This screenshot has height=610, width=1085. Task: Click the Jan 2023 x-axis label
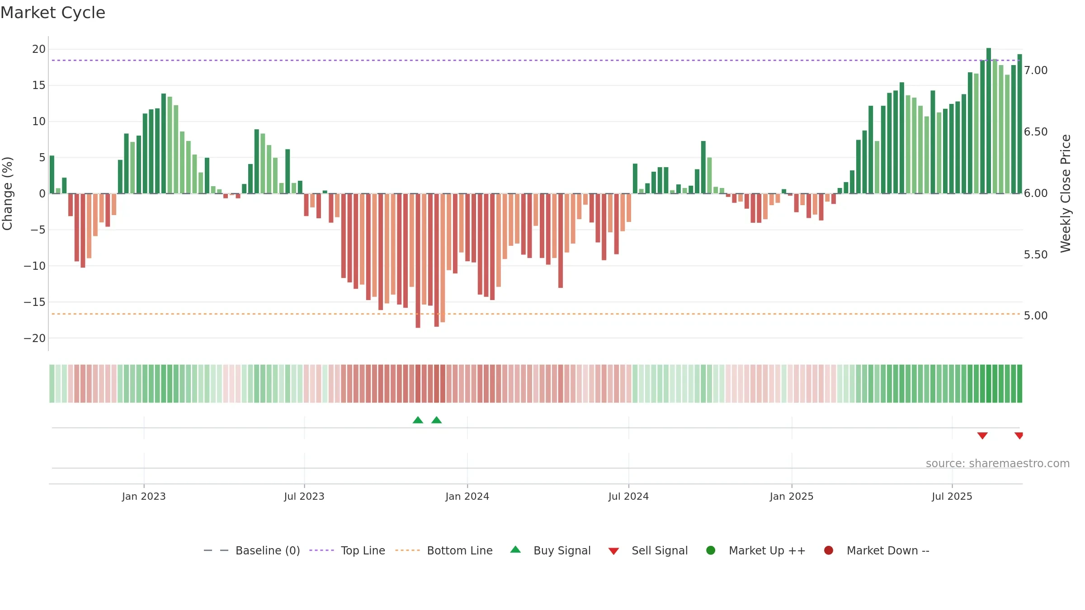click(x=144, y=497)
